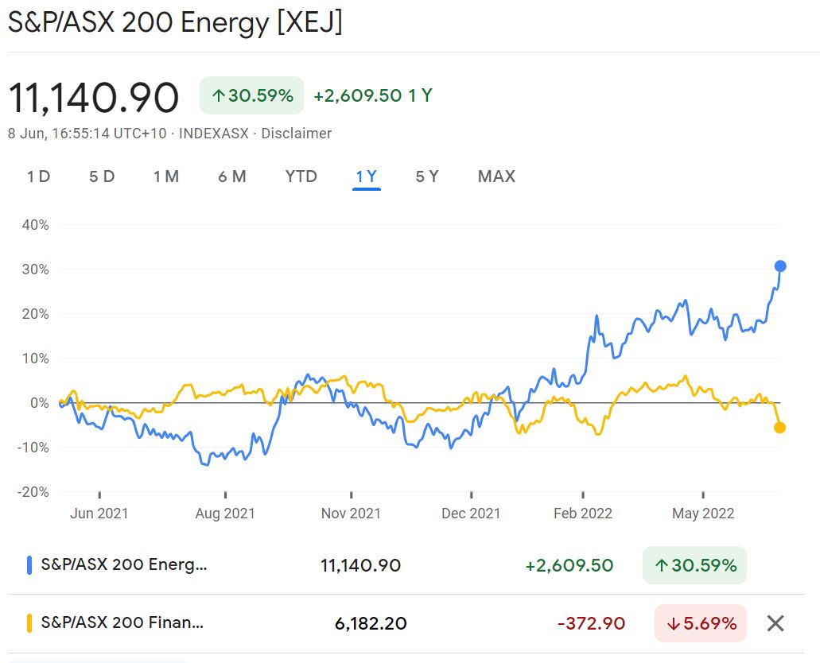Image resolution: width=820 pixels, height=663 pixels.
Task: Open the Disclaimer link
Action: pyautogui.click(x=297, y=134)
